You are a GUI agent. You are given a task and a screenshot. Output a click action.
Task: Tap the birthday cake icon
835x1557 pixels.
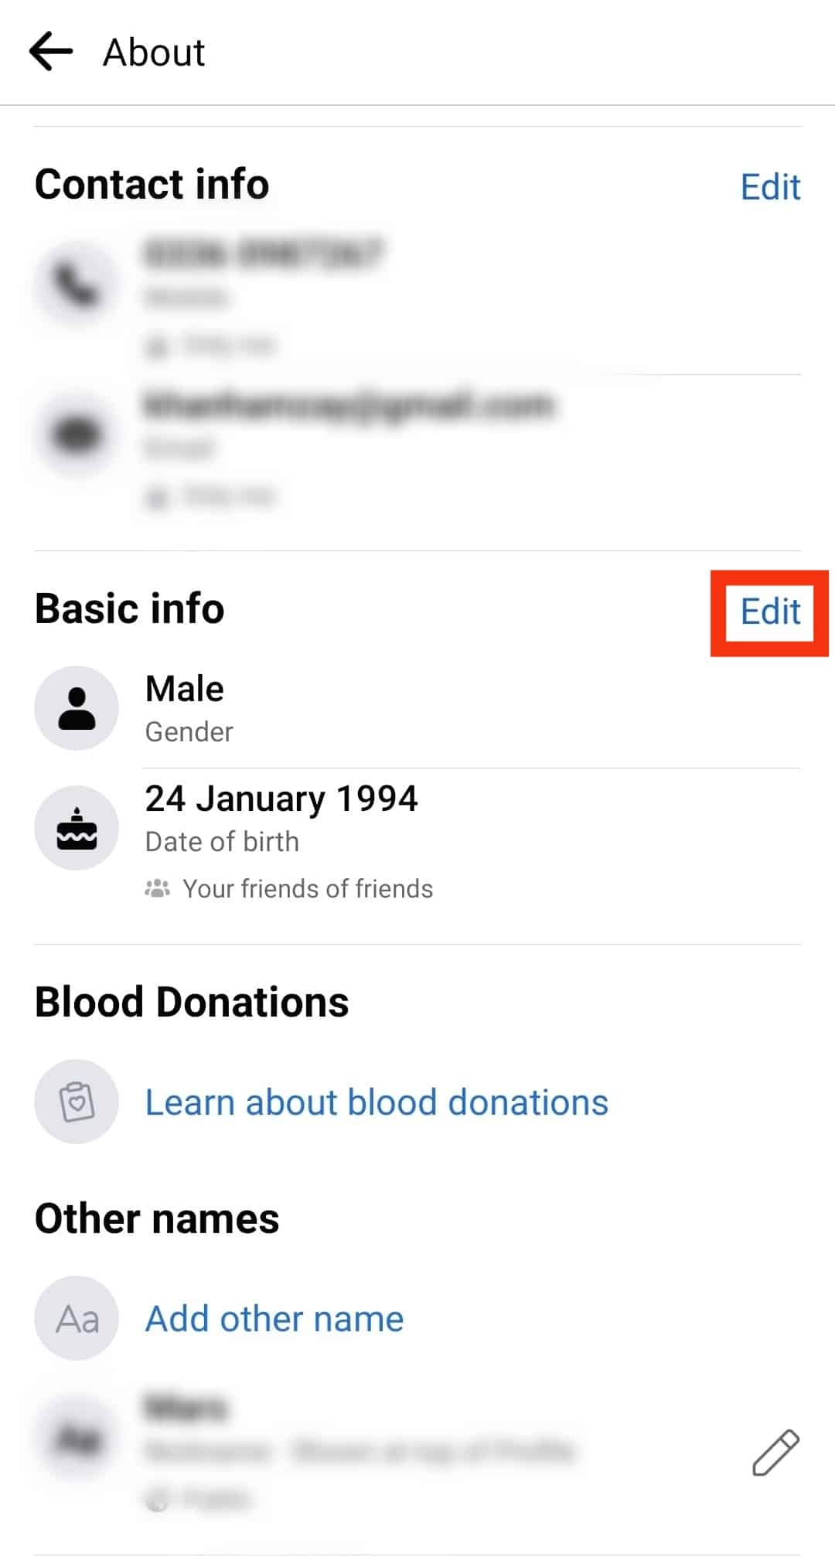[x=77, y=828]
